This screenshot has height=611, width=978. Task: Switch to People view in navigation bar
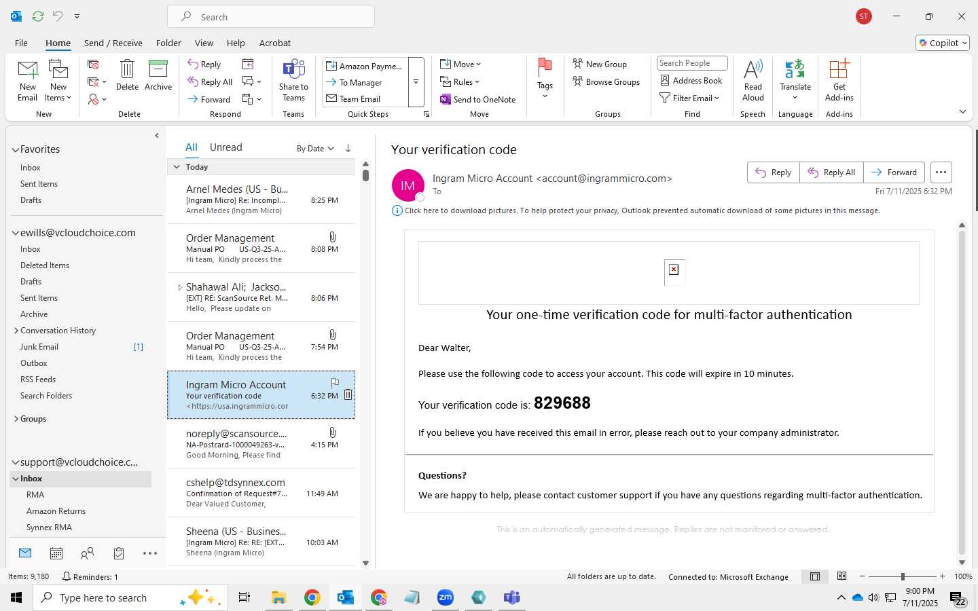pos(87,553)
